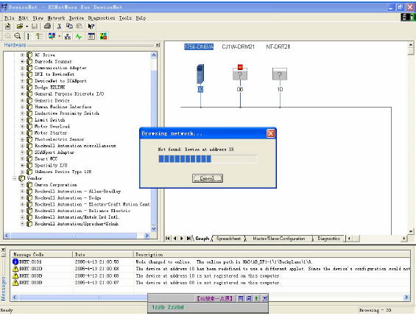Viewport: 416px width, 316px height.
Task: Select Photoelectric Sensor tree item
Action: [x=59, y=139]
